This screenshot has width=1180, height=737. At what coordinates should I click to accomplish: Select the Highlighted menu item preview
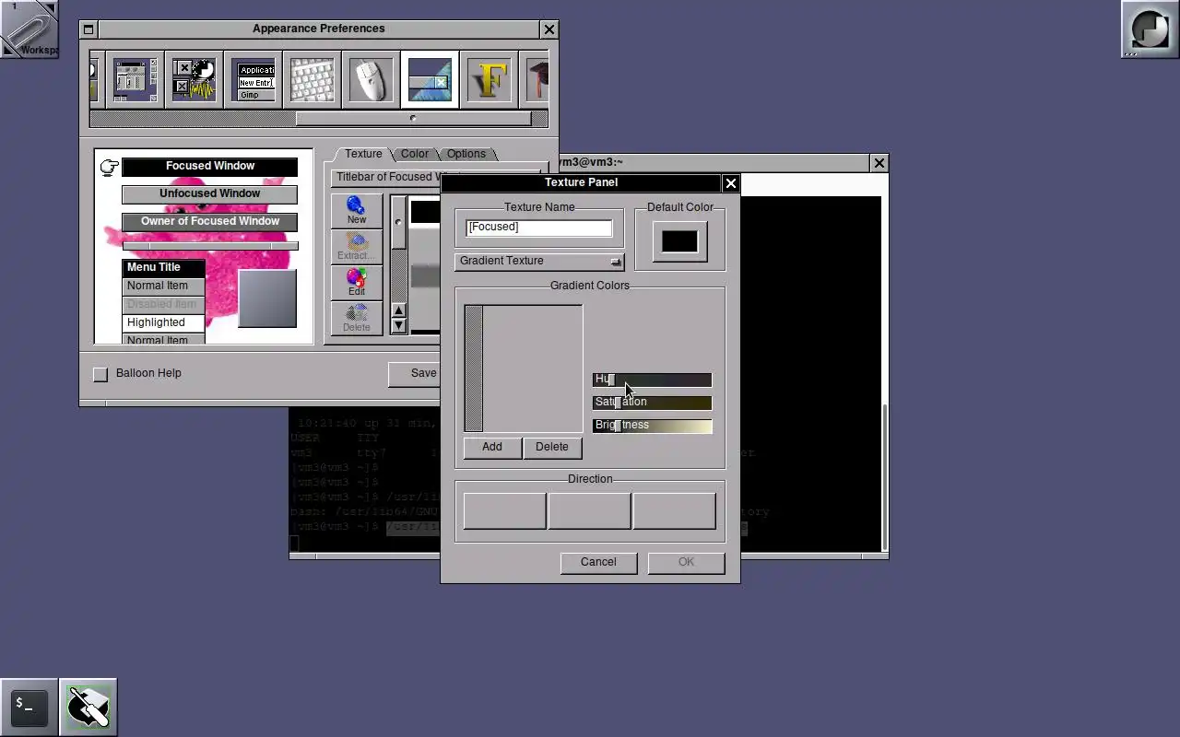click(163, 322)
